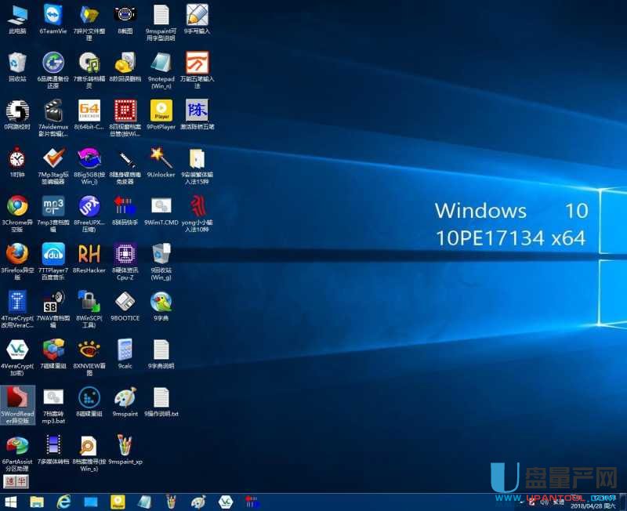Screen dimensions: 627x511
Task: Select the 9notepad (Win_n) desktop icon
Action: click(x=161, y=70)
